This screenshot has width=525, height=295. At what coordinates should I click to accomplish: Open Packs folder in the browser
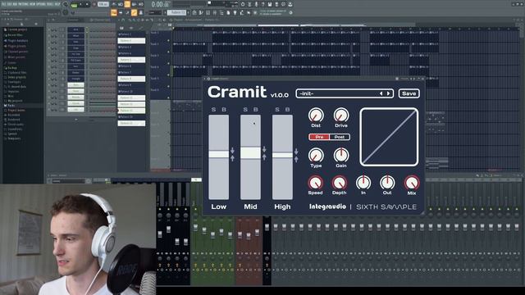point(11,106)
